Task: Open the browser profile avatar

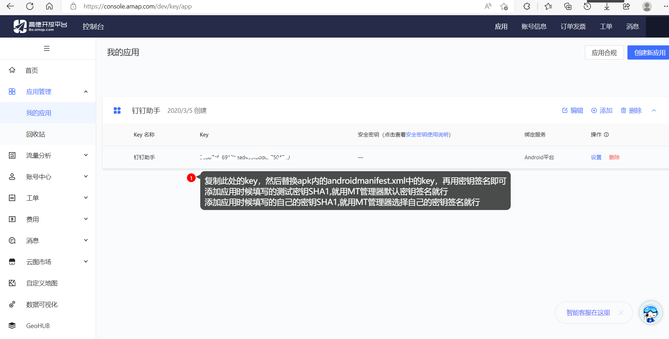Action: coord(647,6)
